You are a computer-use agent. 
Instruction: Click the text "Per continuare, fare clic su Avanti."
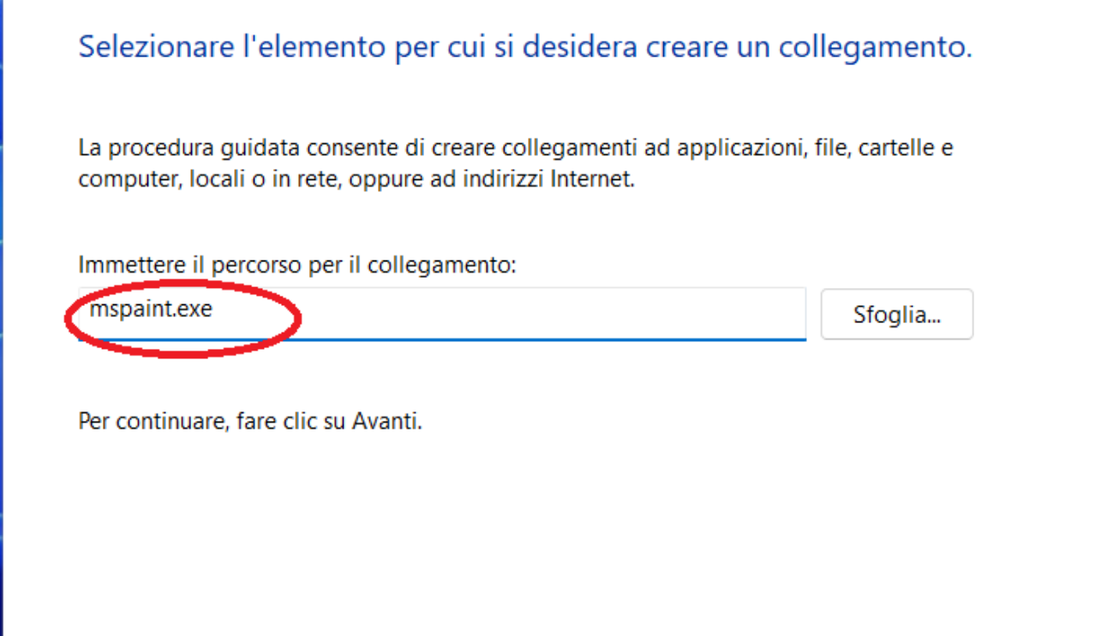tap(250, 422)
